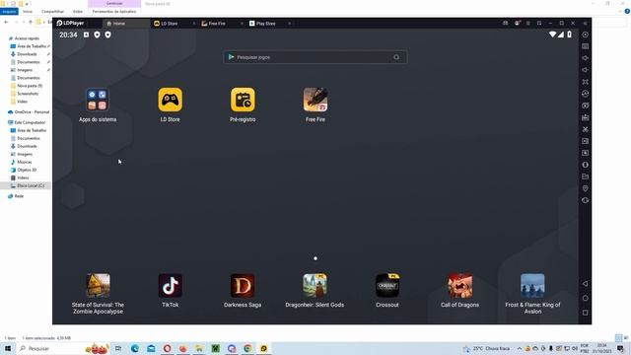Select OneDrive - Personal in Explorer
This screenshot has width=631, height=355.
click(32, 111)
